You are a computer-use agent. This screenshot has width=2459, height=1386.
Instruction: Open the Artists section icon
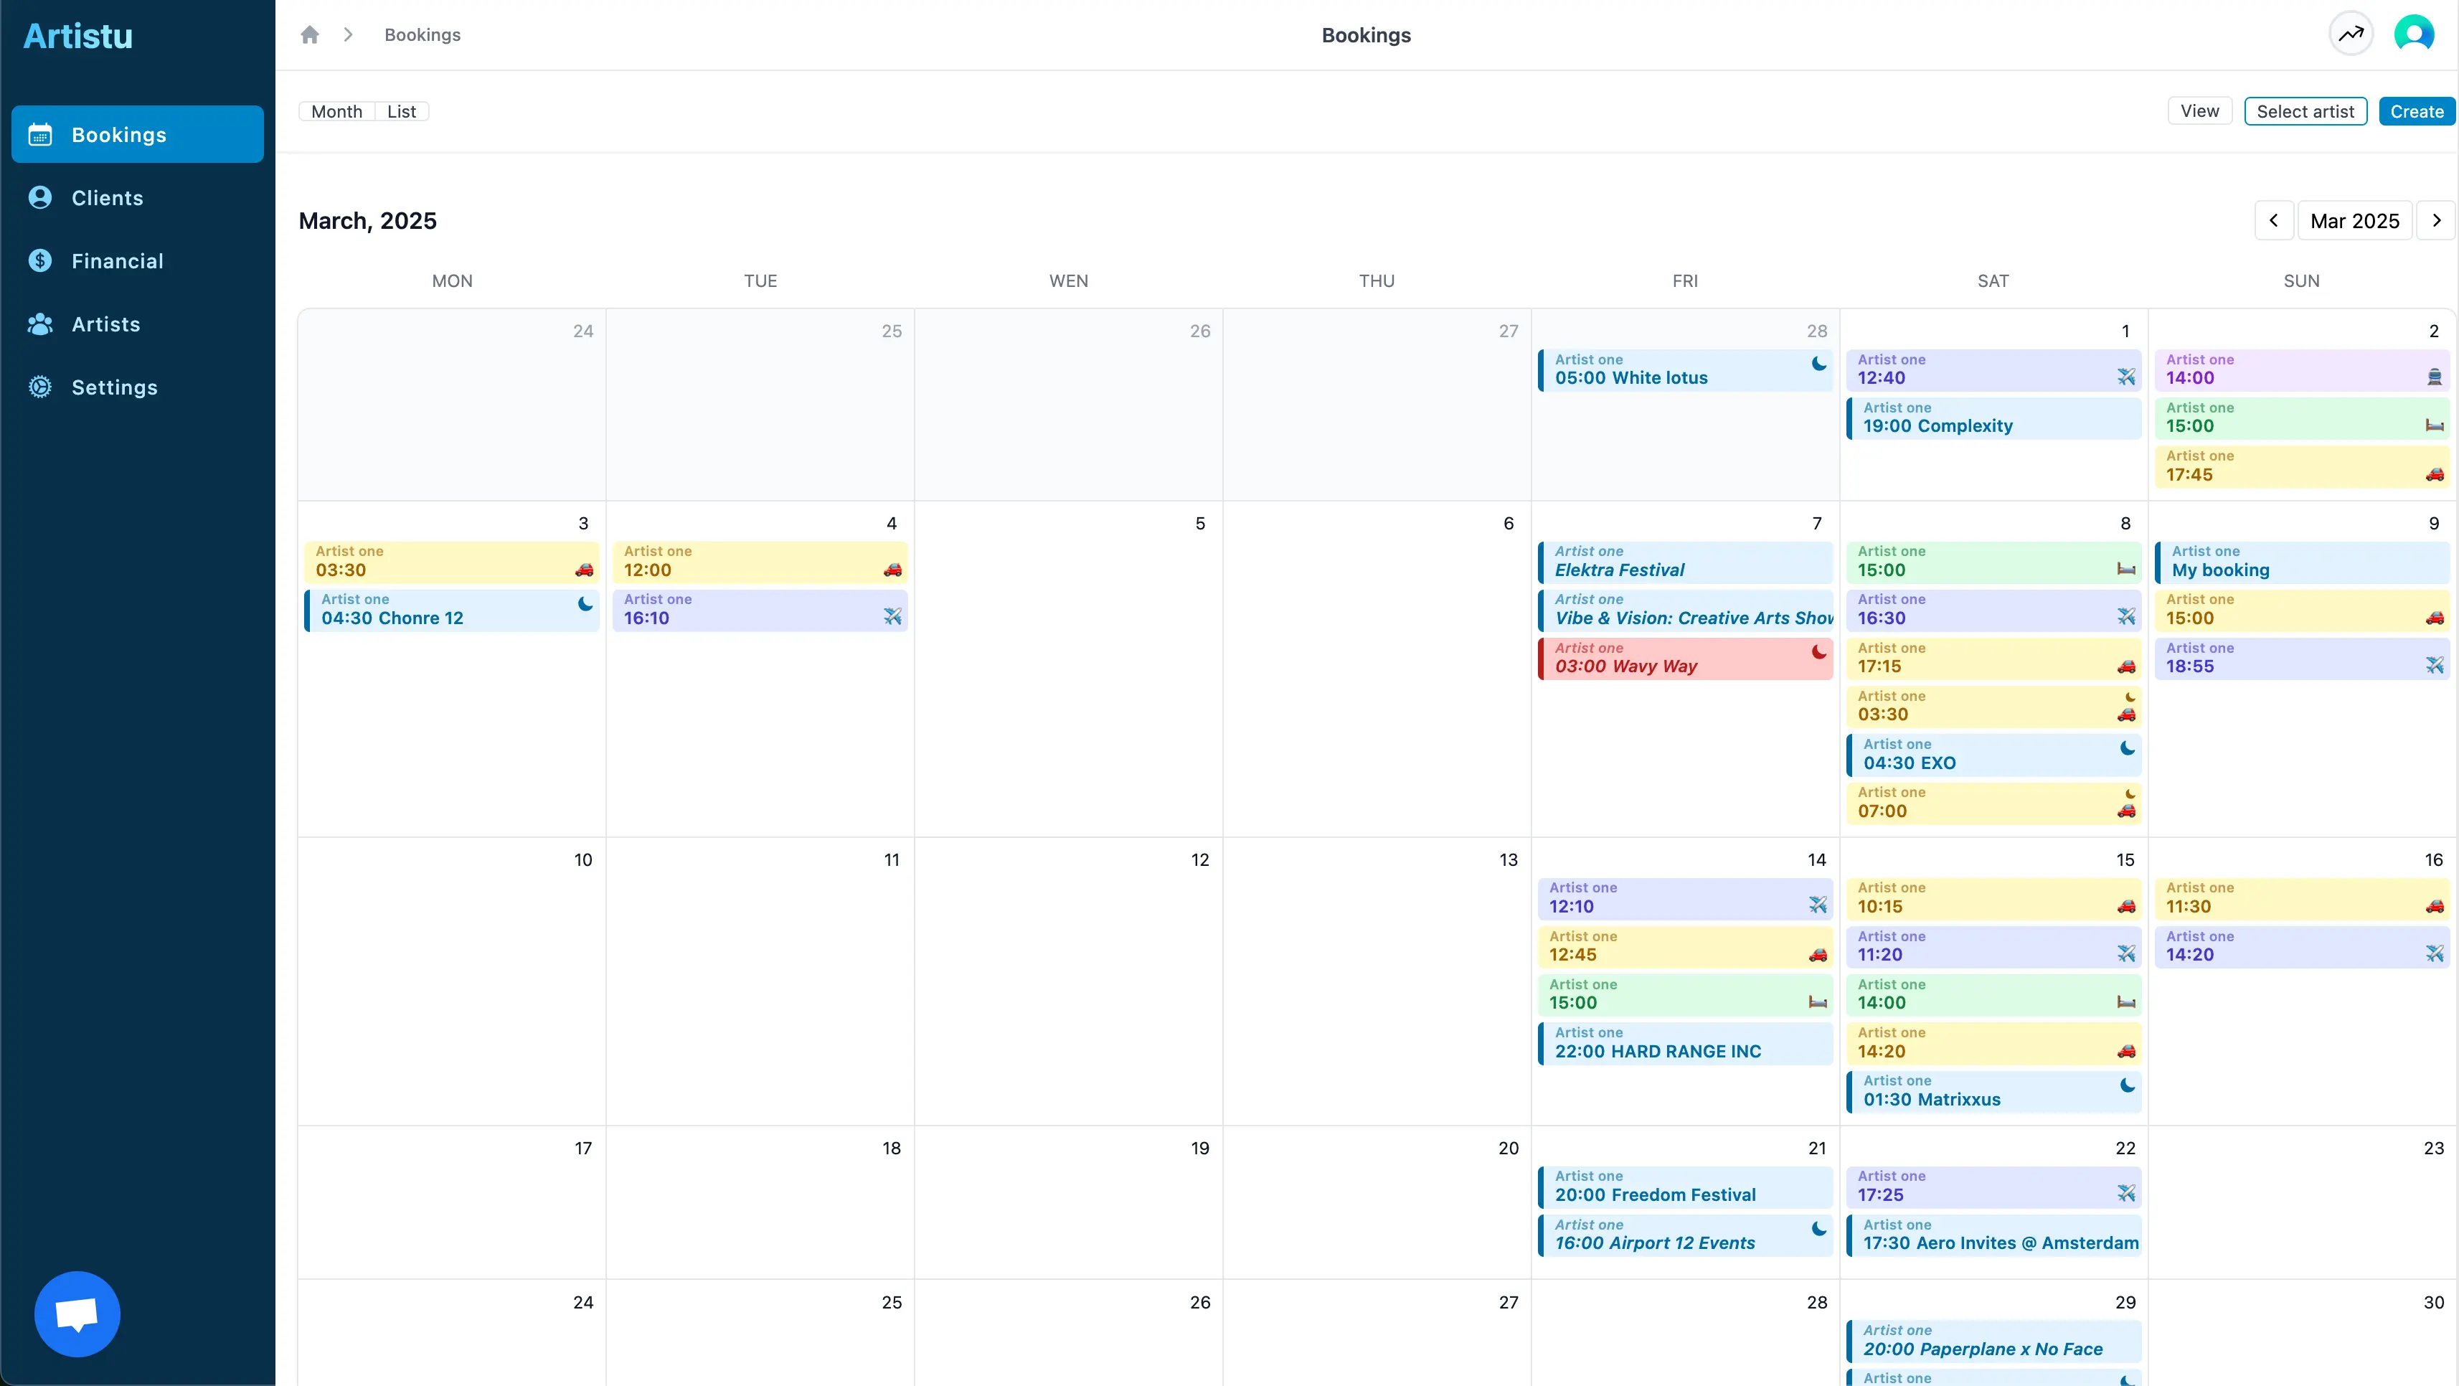click(x=40, y=324)
